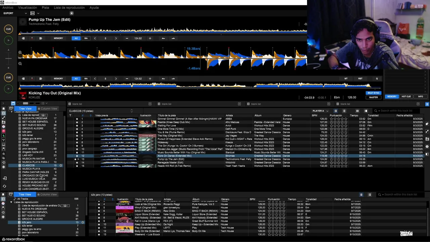This screenshot has width=430, height=242.
Task: Set bottom deck as MASTER
Action: [x=373, y=97]
